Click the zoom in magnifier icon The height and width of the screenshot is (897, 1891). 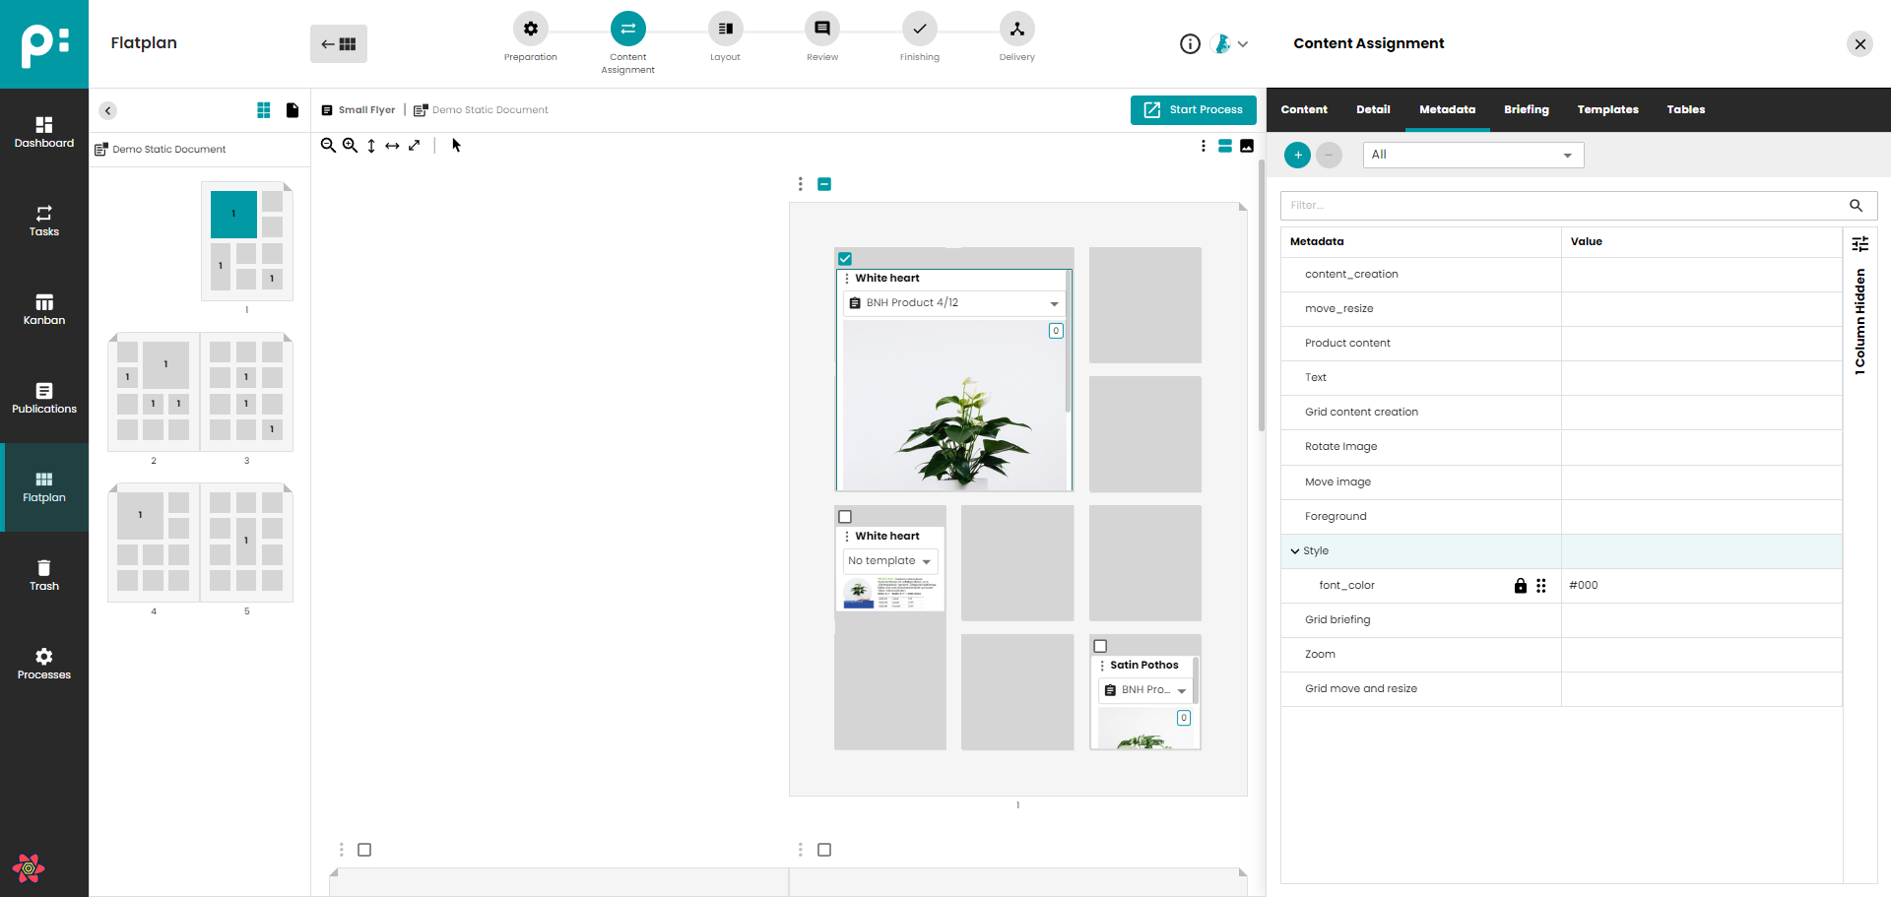pyautogui.click(x=350, y=146)
